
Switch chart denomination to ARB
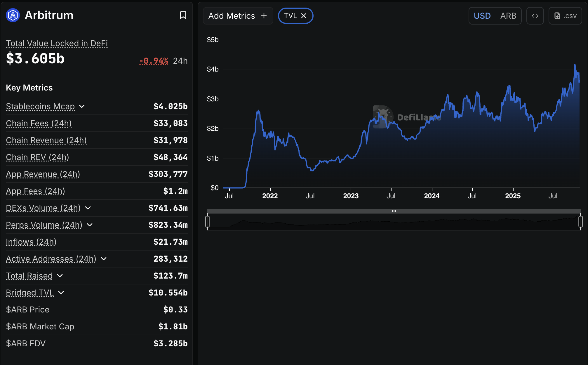(508, 16)
